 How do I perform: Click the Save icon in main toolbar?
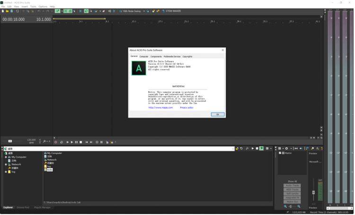click(12, 11)
